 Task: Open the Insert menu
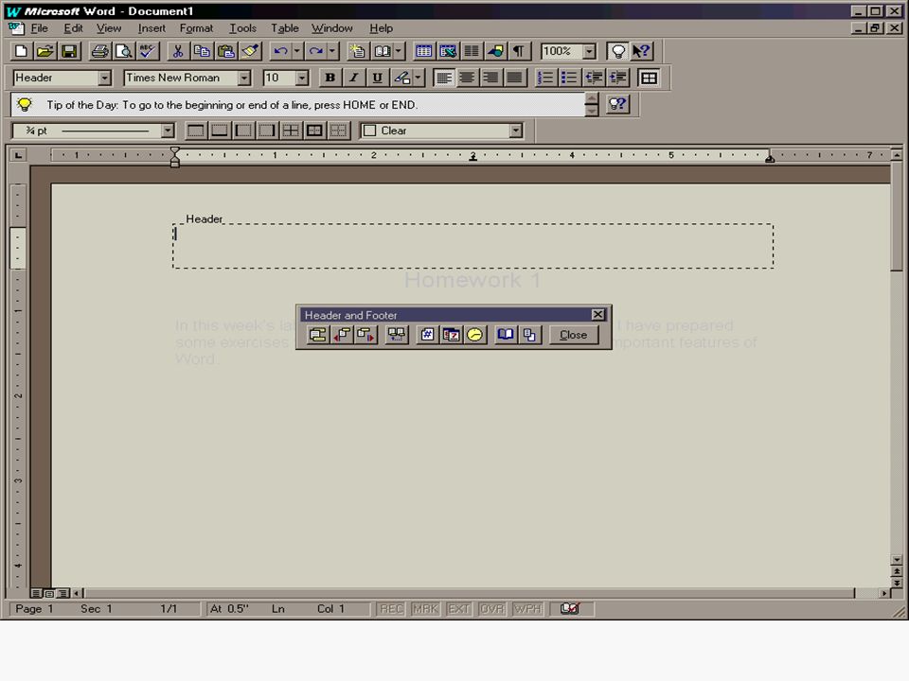151,28
